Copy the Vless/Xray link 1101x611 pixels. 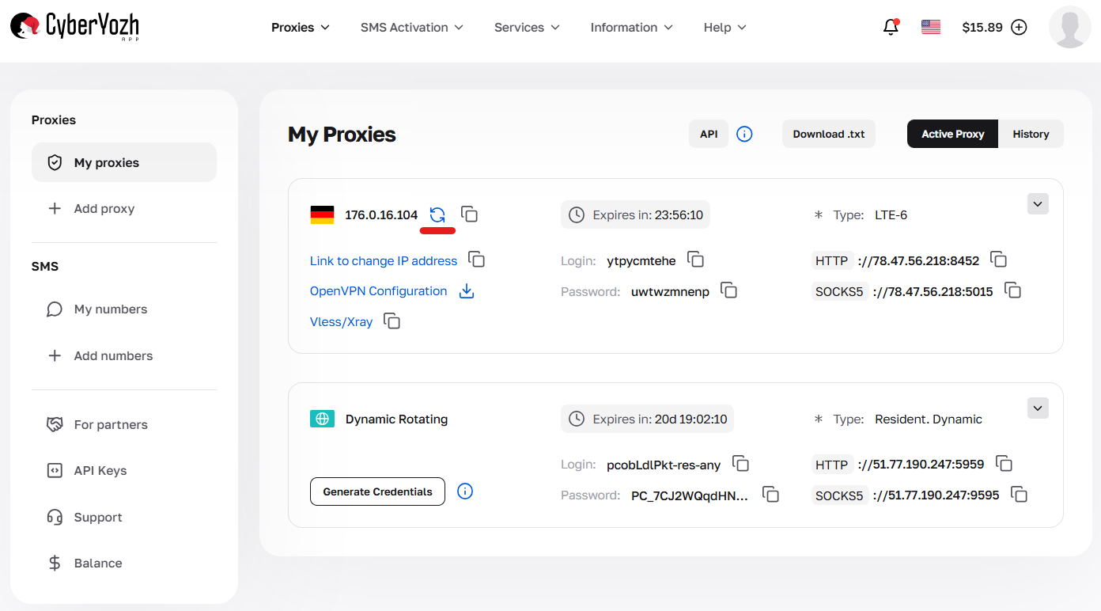point(392,321)
